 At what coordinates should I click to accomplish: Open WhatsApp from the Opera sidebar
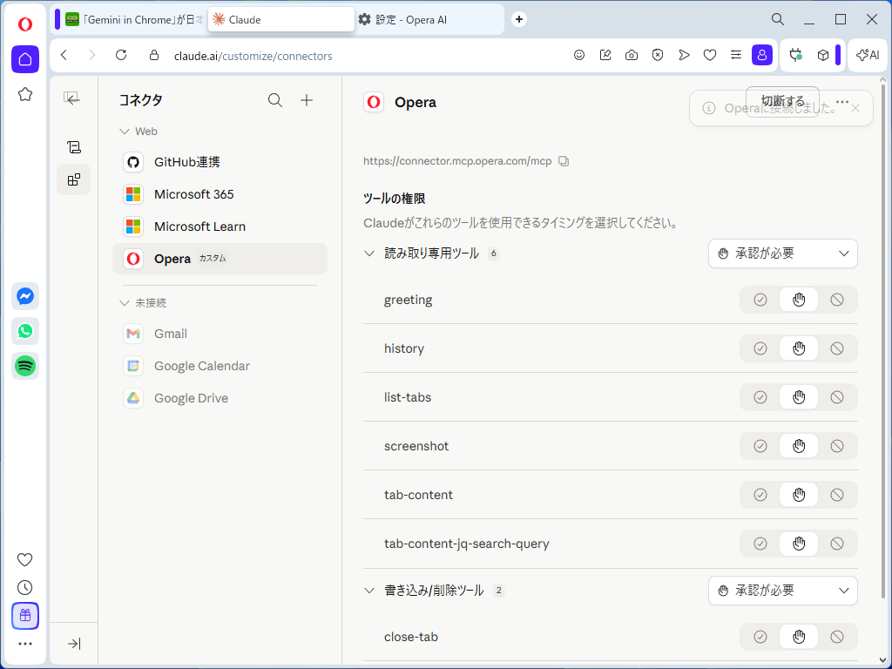pos(24,331)
